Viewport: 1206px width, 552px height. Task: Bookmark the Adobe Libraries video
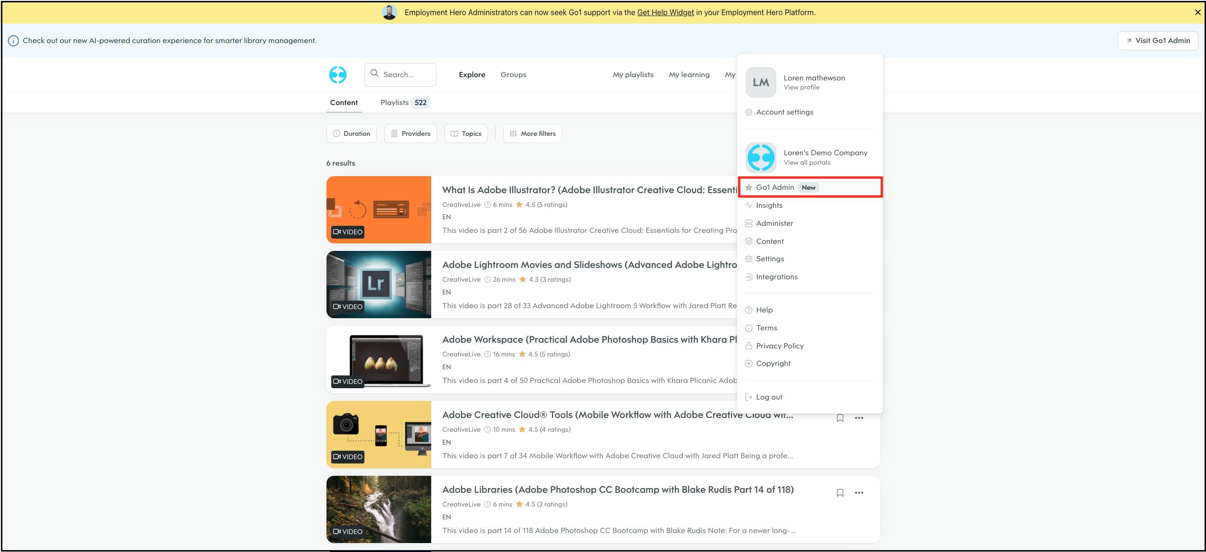click(840, 493)
